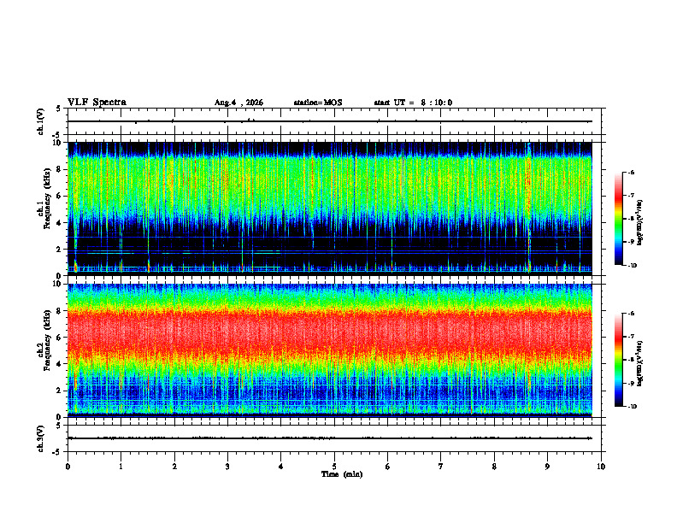Click the "4" kHz tick on ch.1 frequency axis
The image size is (677, 523).
(x=60, y=223)
